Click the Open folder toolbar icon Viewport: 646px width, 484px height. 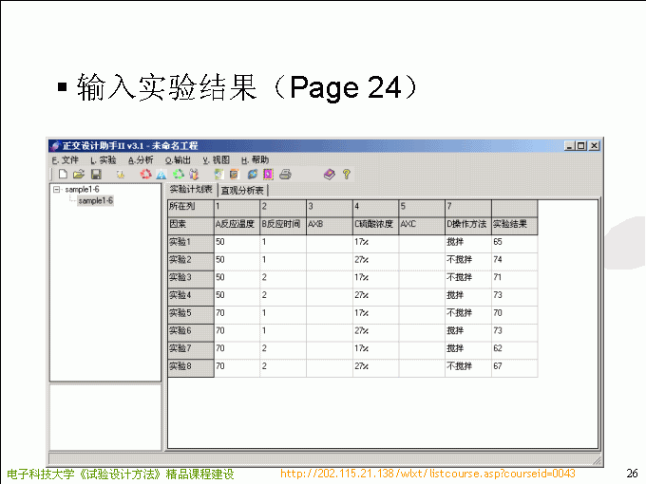[79, 175]
